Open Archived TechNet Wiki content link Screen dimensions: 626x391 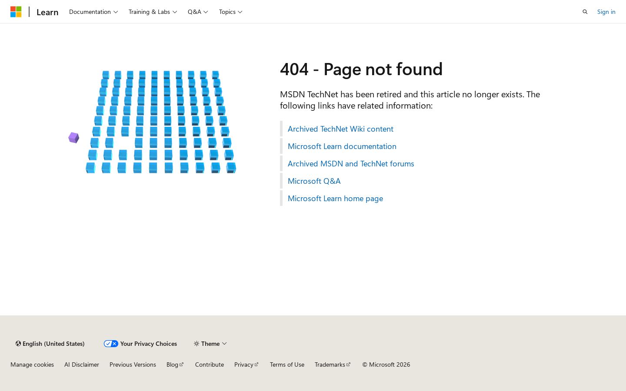point(340,129)
